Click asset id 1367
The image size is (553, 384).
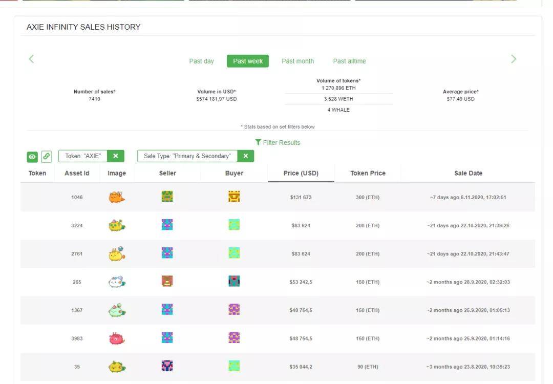(77, 310)
